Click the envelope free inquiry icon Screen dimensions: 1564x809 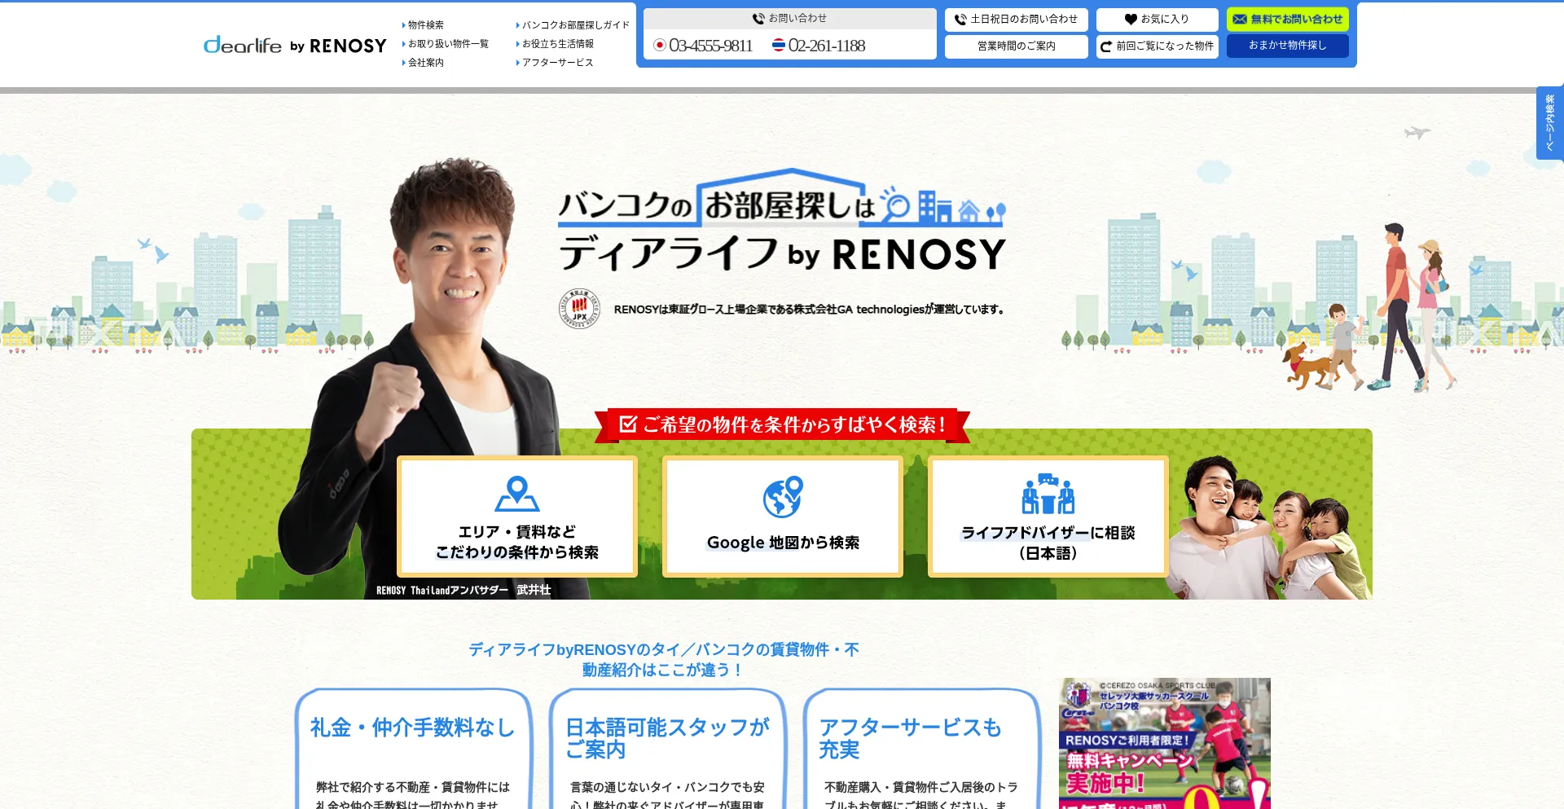click(x=1240, y=19)
